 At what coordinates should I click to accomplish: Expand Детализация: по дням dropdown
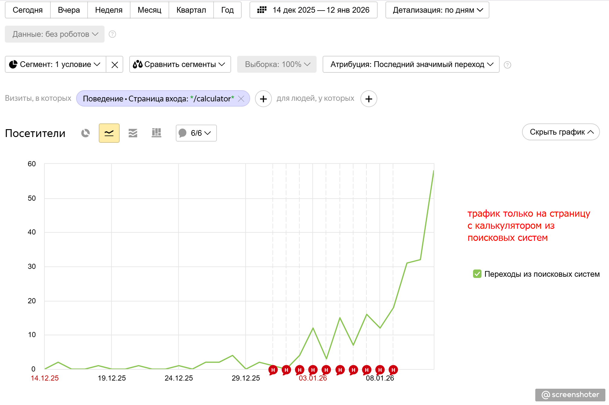click(437, 10)
